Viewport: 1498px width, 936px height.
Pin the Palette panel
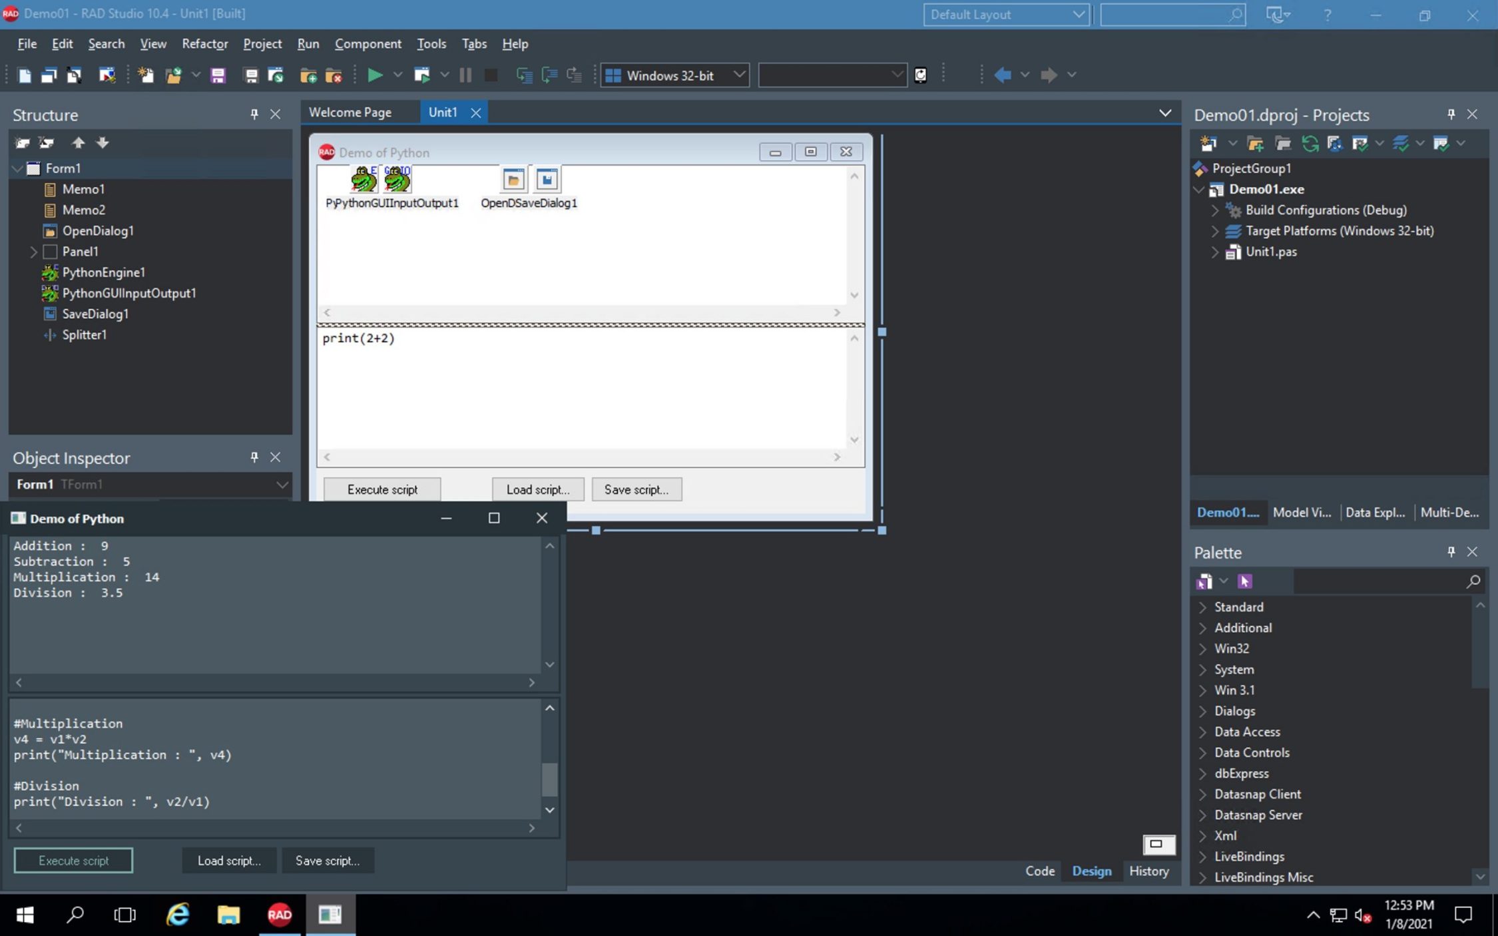[x=1451, y=552]
